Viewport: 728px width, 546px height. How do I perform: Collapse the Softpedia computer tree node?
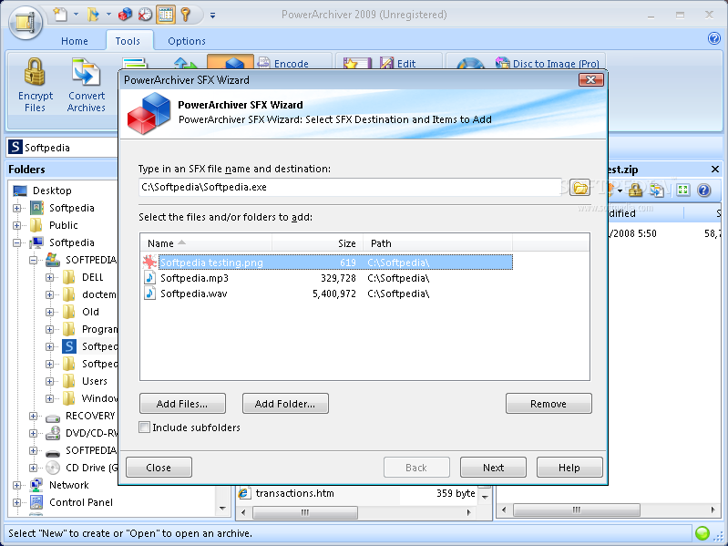pyautogui.click(x=16, y=242)
